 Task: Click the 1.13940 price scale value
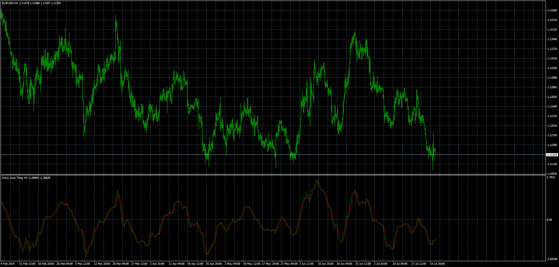point(552,39)
